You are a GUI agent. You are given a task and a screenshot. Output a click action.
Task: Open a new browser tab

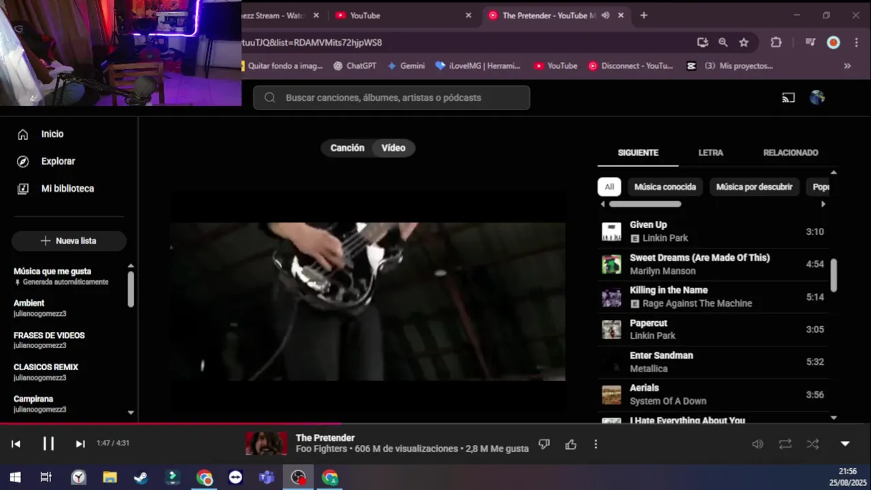644,15
